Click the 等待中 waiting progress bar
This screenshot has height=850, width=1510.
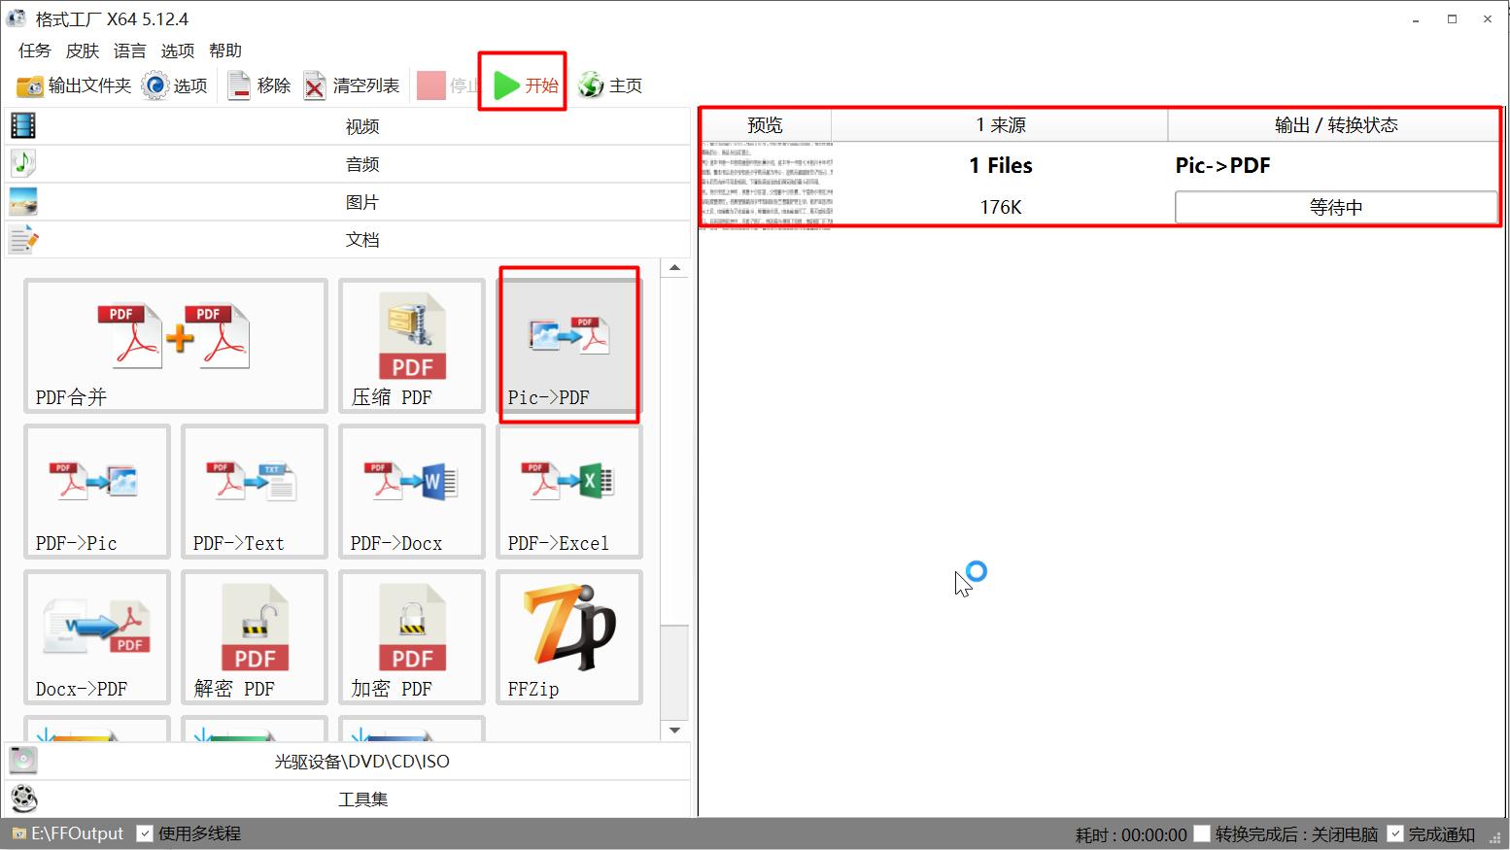(1336, 206)
